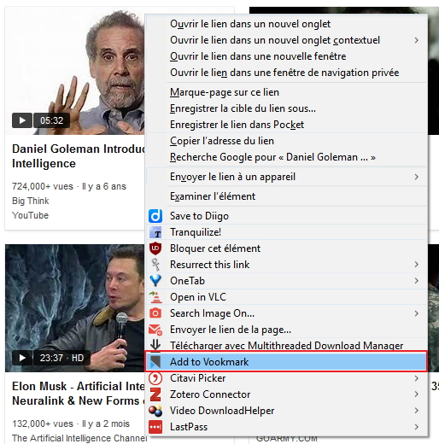Click the Save to Diigo icon

155,216
